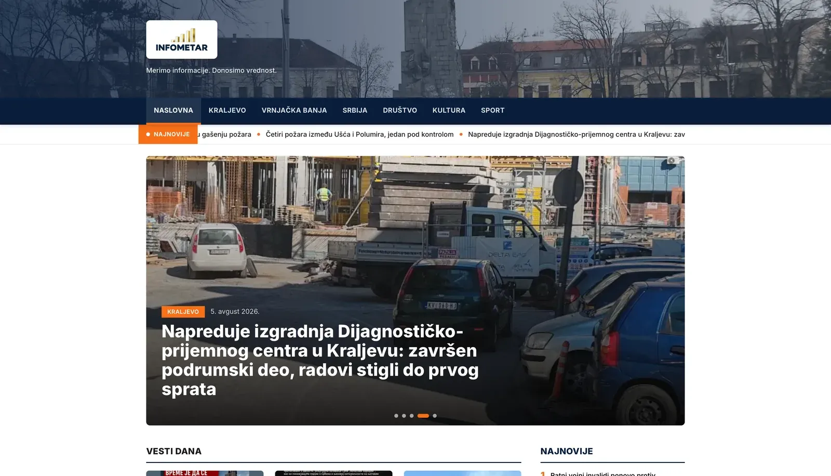Select the active orange slide indicator
Screen dimensions: 831x476
pyautogui.click(x=423, y=416)
